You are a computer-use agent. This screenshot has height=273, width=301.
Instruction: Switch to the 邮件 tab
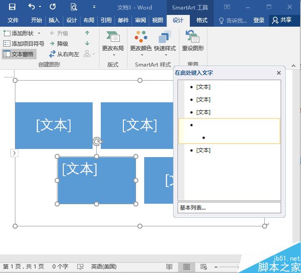[x=123, y=20]
